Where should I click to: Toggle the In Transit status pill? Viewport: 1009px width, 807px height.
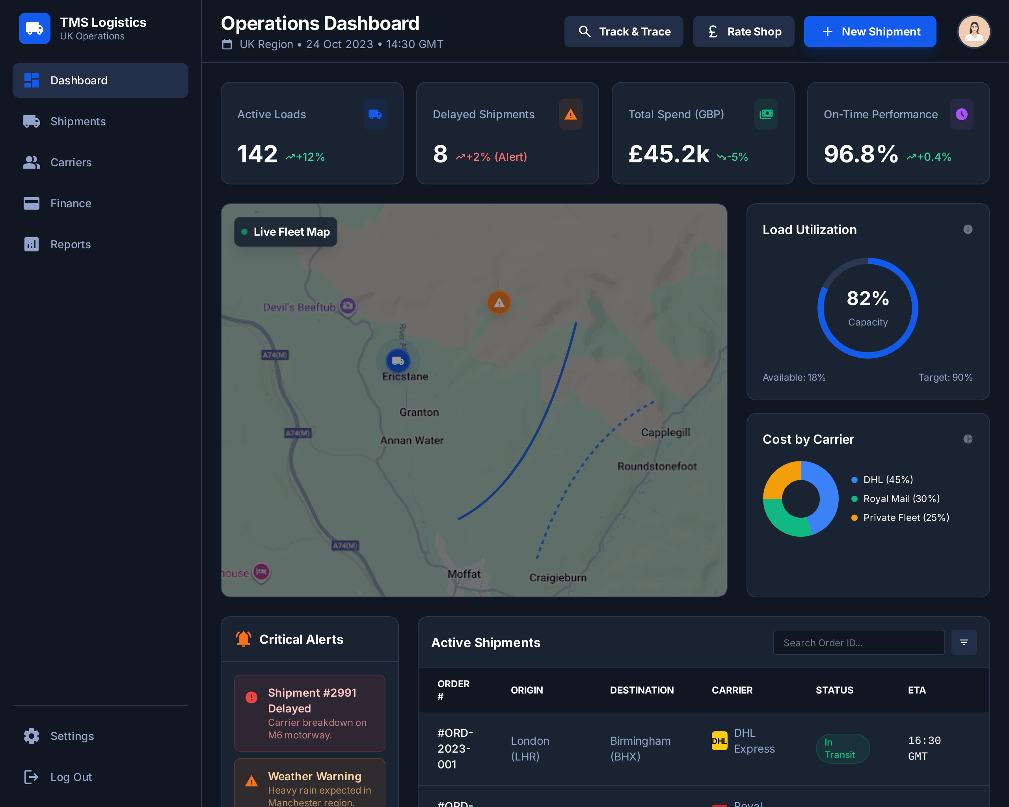coord(842,749)
